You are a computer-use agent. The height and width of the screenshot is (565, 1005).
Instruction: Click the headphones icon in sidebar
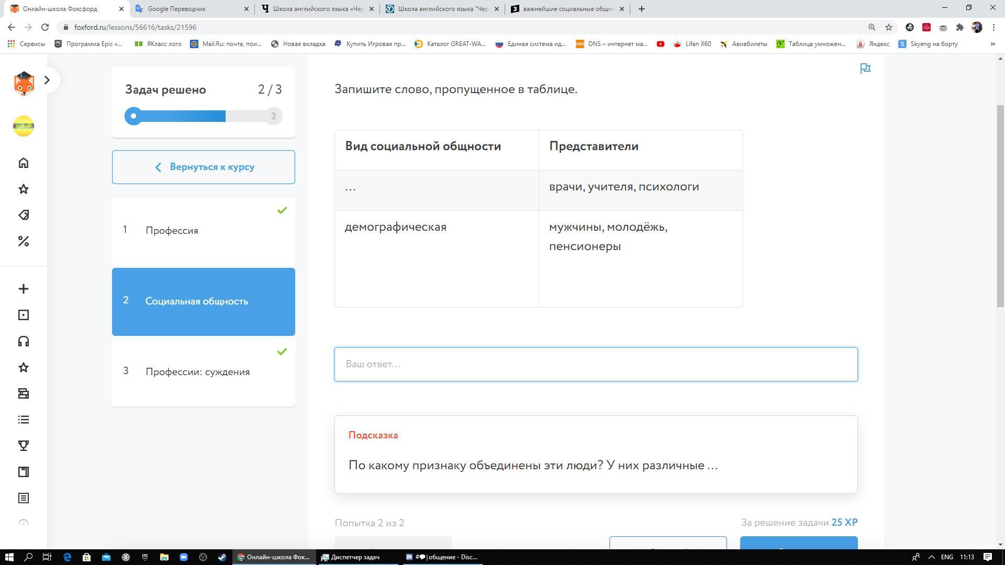pos(23,341)
